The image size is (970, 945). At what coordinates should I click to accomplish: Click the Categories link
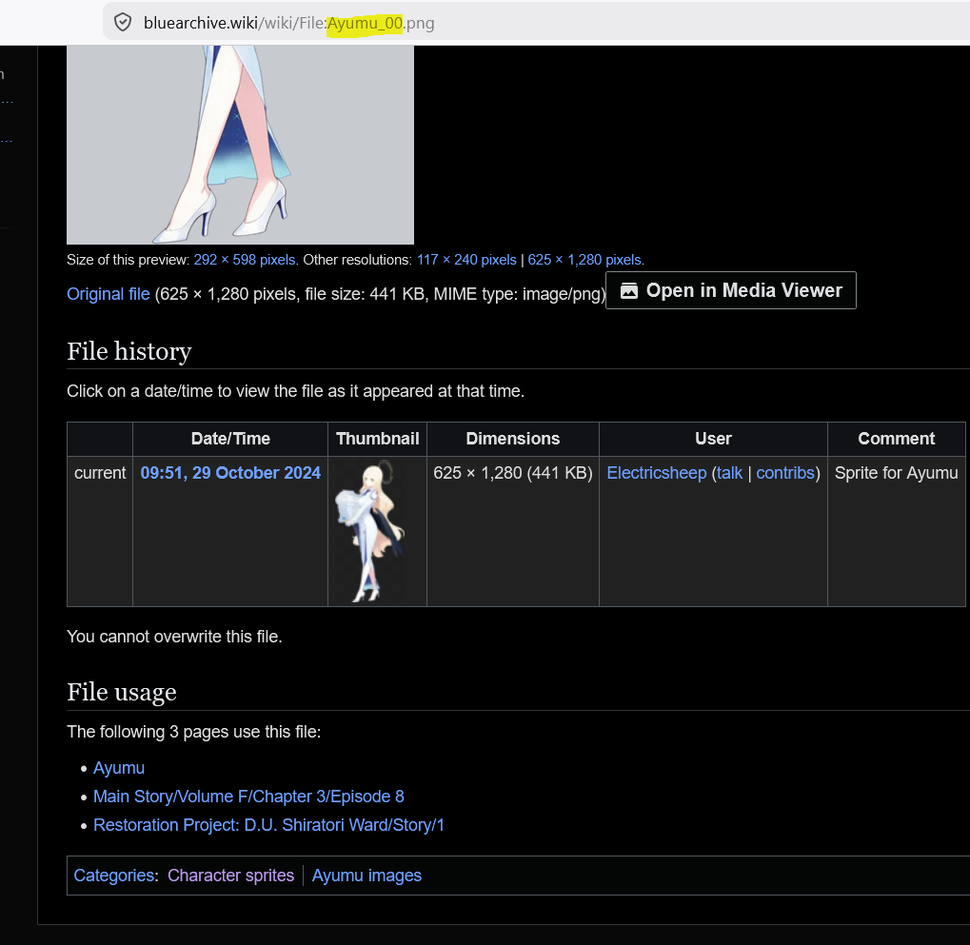point(114,876)
